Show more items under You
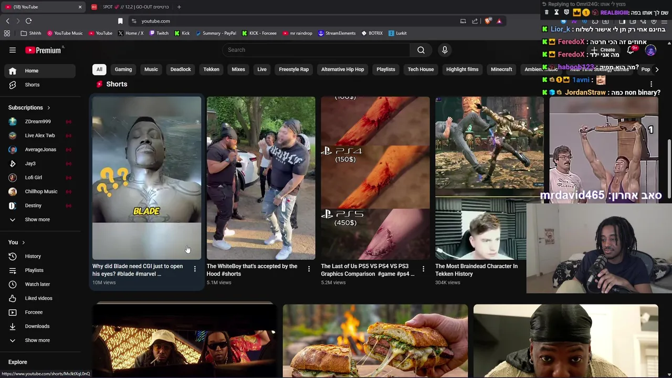This screenshot has width=672, height=378. point(40,340)
